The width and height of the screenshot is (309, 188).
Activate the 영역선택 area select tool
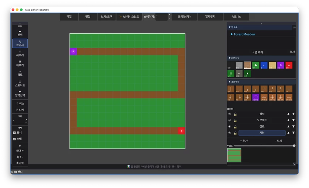coord(20,94)
